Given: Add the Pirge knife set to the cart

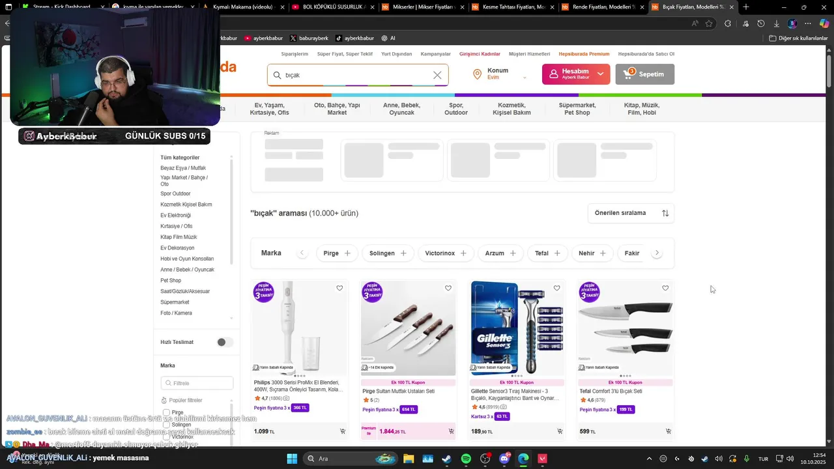Looking at the screenshot, I should (x=451, y=431).
